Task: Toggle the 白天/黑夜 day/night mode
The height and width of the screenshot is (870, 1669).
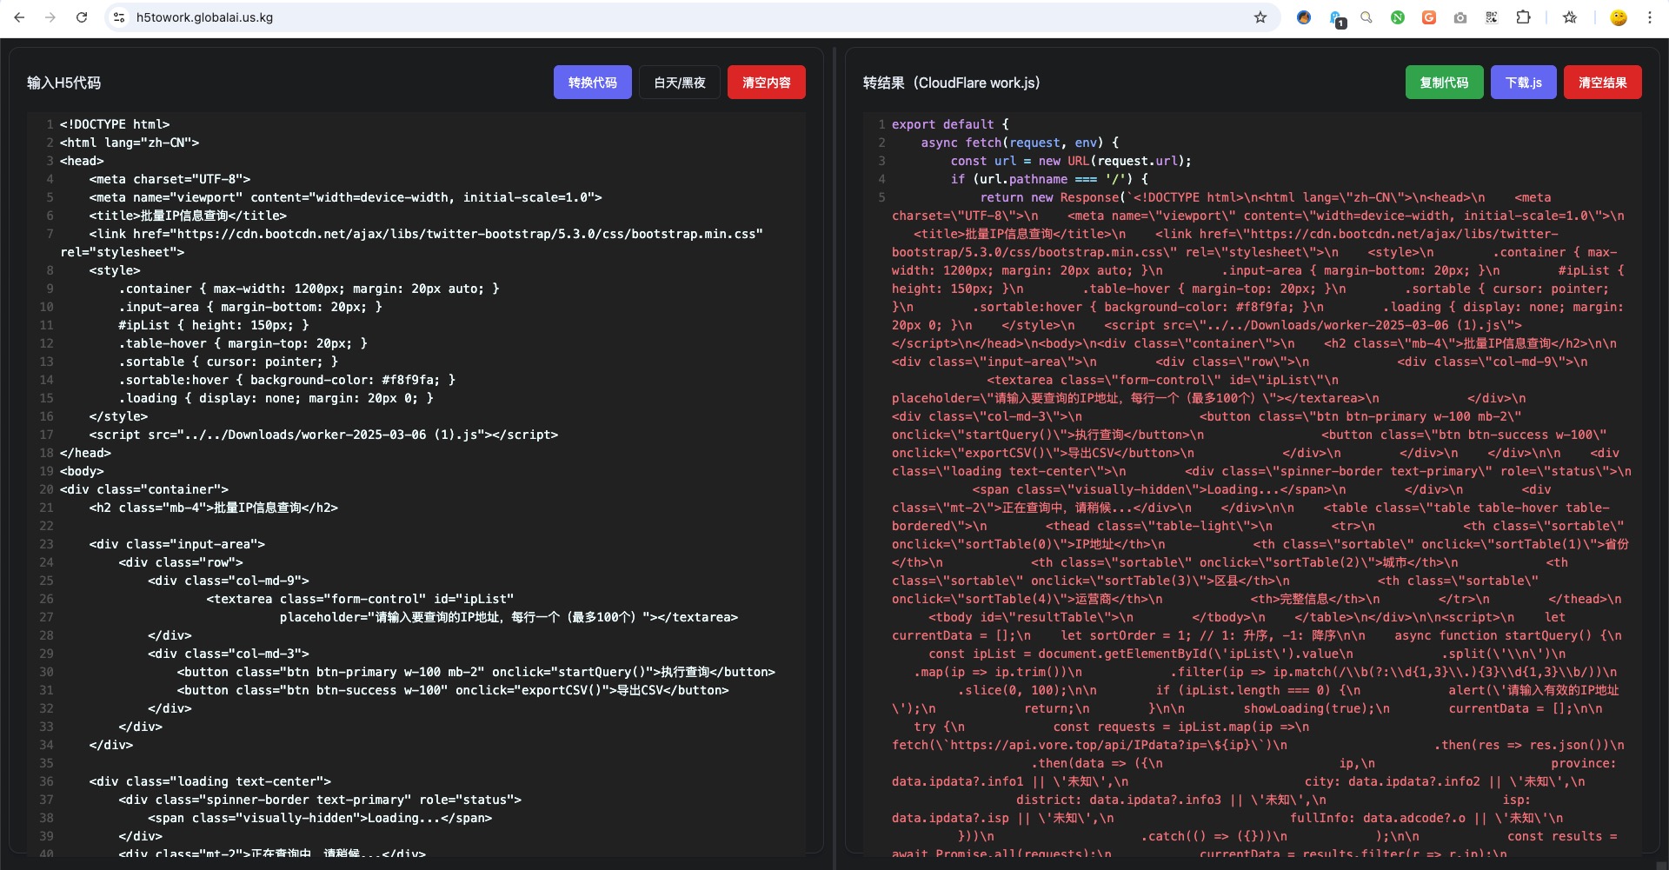Action: (x=680, y=83)
